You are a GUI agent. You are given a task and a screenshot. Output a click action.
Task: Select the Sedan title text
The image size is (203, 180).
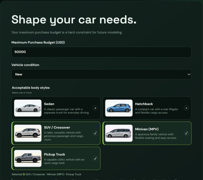(49, 104)
